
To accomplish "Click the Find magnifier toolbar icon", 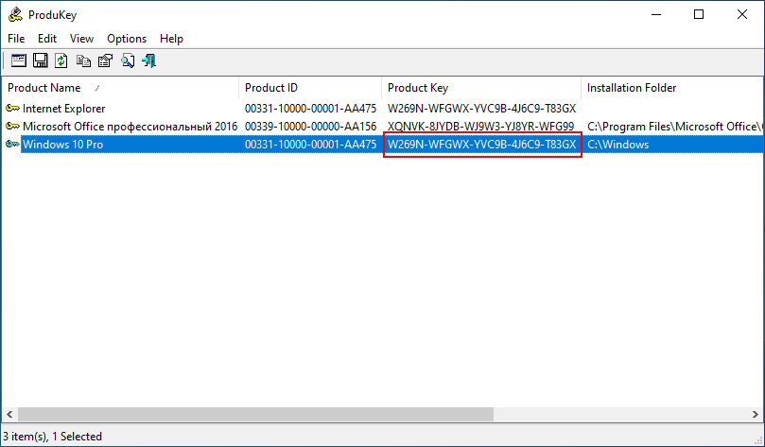I will tap(127, 60).
